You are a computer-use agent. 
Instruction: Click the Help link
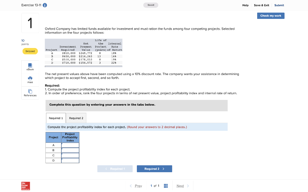(245, 5)
